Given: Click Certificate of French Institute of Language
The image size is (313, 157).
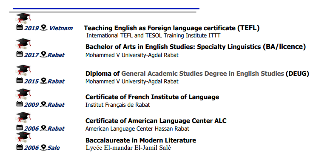Looking at the screenshot, I should coord(152,97).
